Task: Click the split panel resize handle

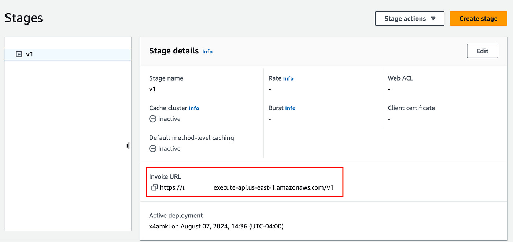Action: (128, 146)
